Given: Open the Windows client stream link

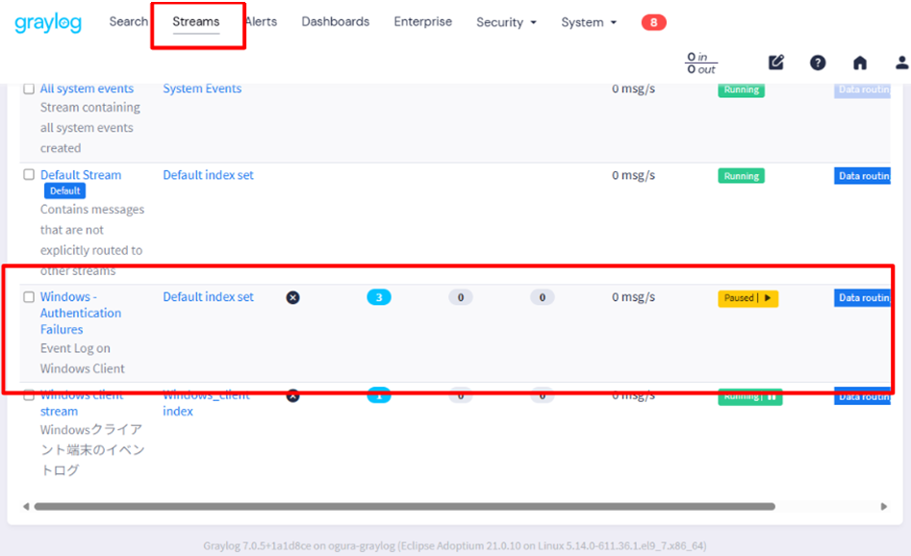Looking at the screenshot, I should (x=82, y=403).
